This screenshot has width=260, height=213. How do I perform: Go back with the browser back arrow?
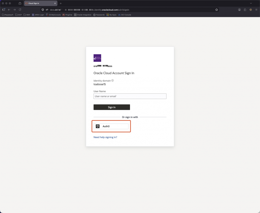pos(9,10)
